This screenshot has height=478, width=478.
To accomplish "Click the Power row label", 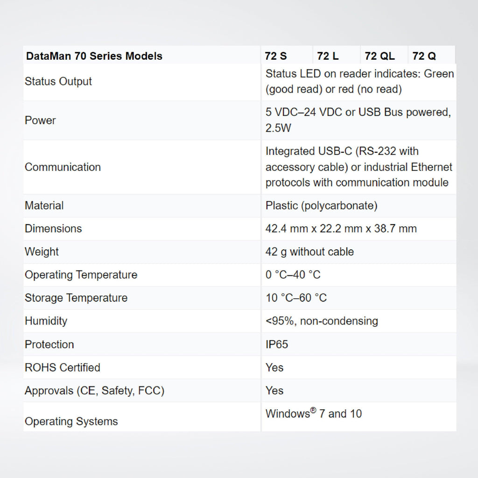I will tap(40, 120).
